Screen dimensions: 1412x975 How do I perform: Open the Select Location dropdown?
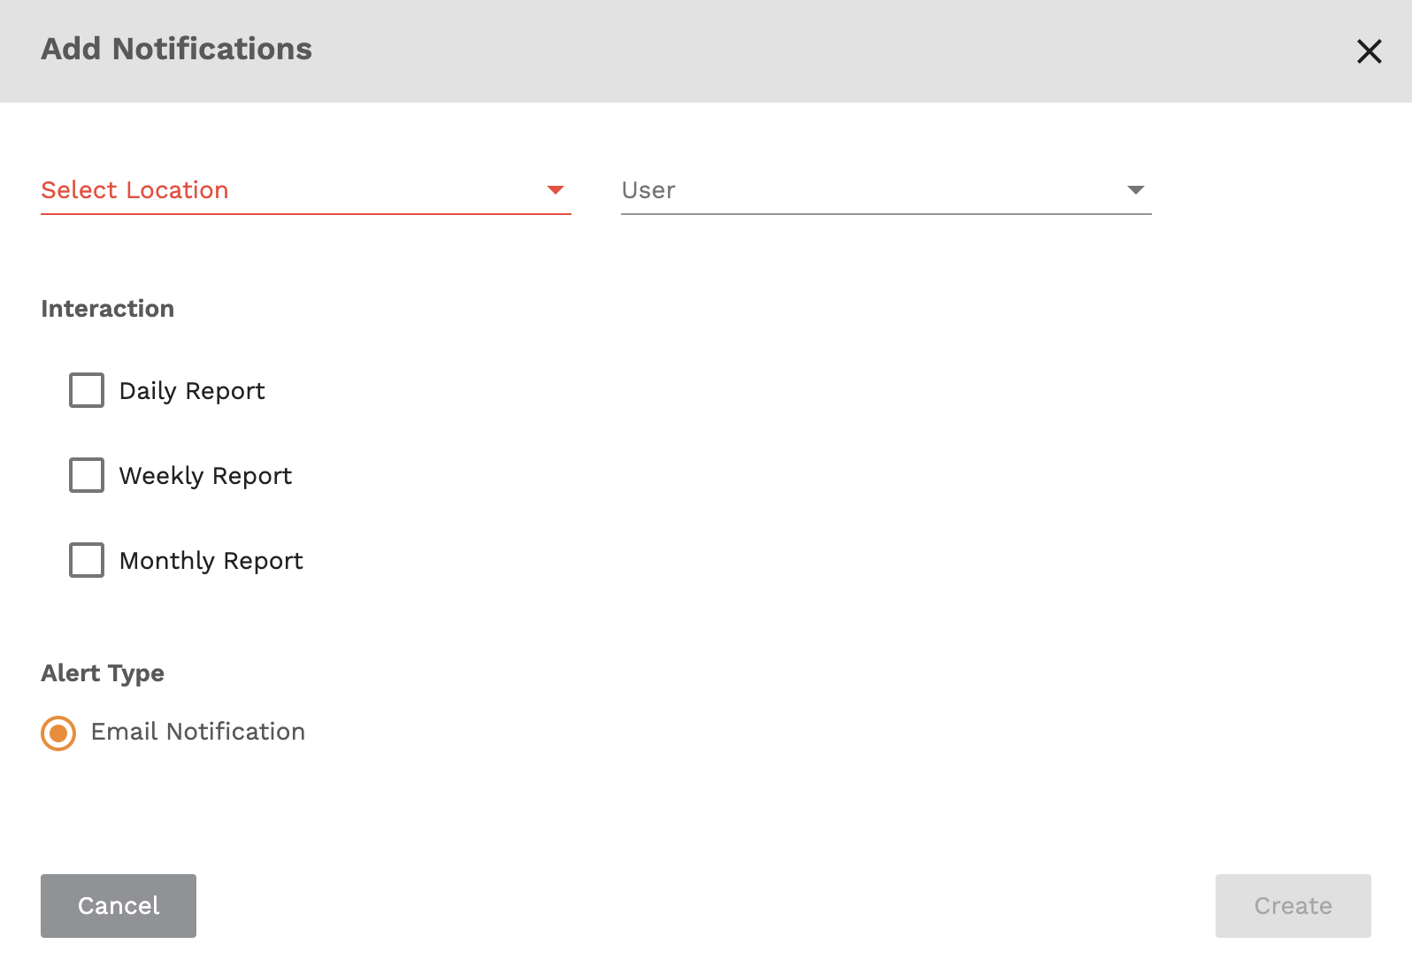click(x=306, y=190)
